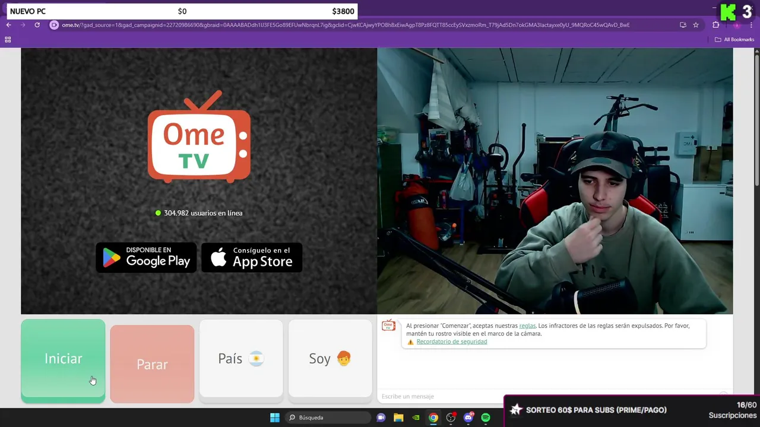Focus the Escribe un mensaje input

pos(549,396)
